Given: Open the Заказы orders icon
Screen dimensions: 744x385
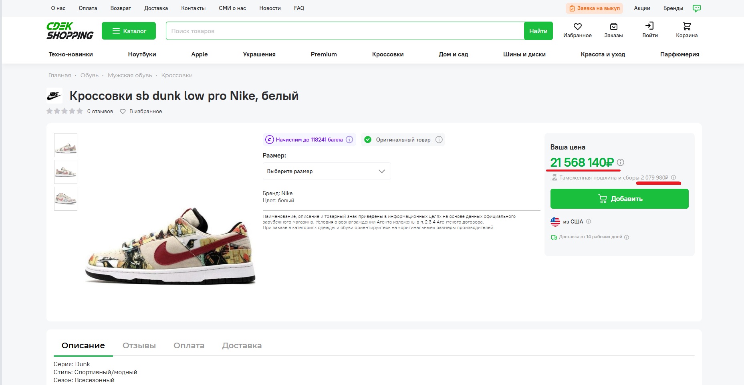Looking at the screenshot, I should (613, 26).
